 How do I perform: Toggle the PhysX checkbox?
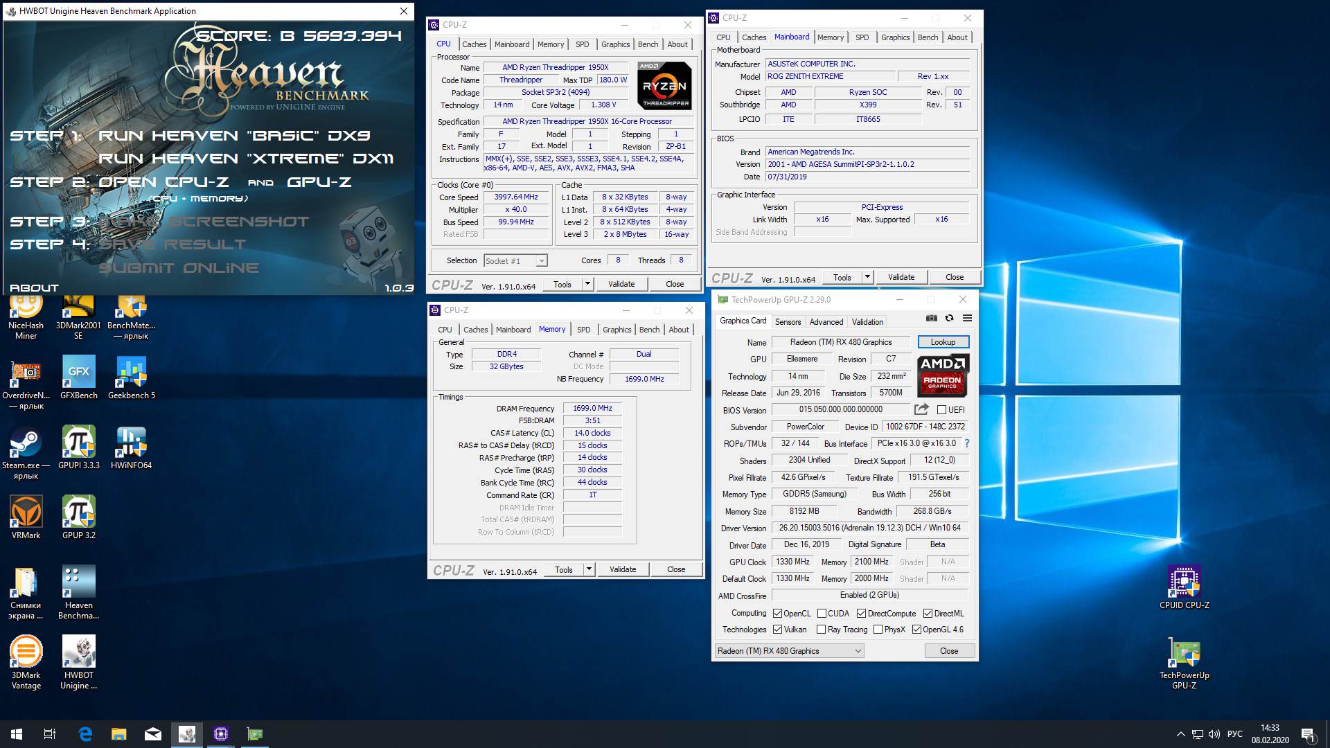click(x=878, y=630)
